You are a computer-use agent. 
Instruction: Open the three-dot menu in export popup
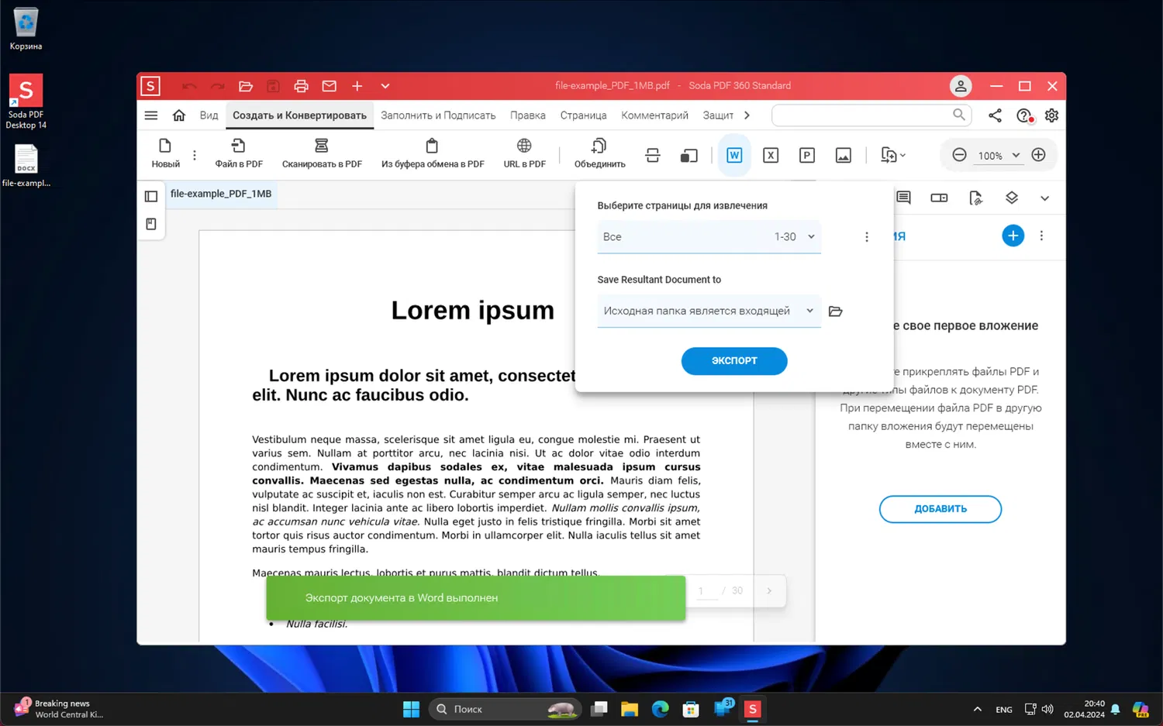[867, 237]
